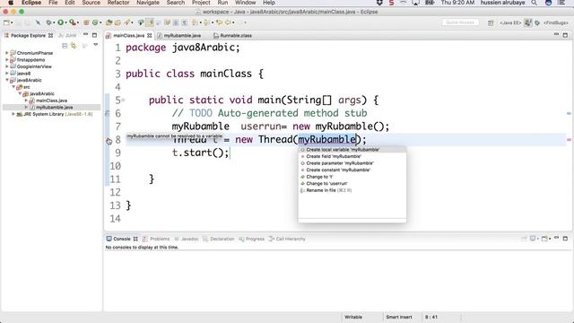
Task: Switch to the FindBugs perspective
Action: [x=556, y=23]
